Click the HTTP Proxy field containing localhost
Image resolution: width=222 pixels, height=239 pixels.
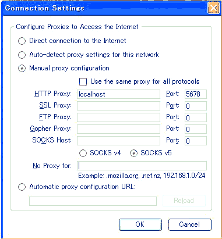click(118, 94)
